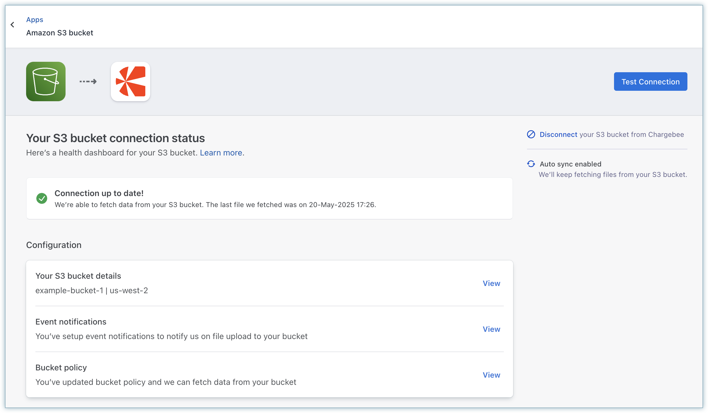Image resolution: width=708 pixels, height=413 pixels.
Task: Click the Connection up to date message
Action: click(x=99, y=193)
